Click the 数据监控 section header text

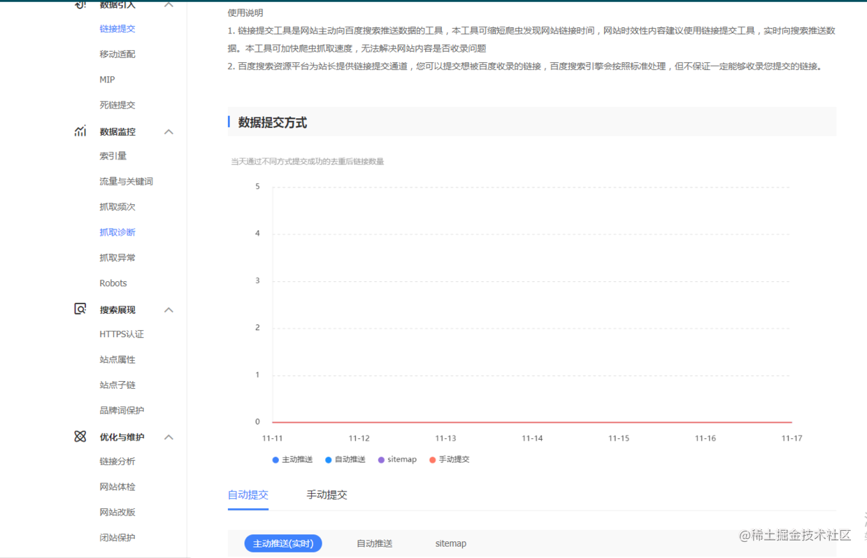(117, 131)
